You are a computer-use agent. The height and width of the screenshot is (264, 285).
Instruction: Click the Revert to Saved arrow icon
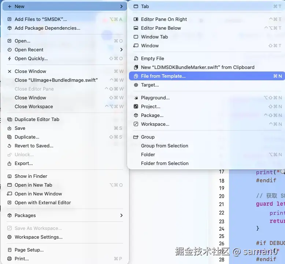point(10,146)
